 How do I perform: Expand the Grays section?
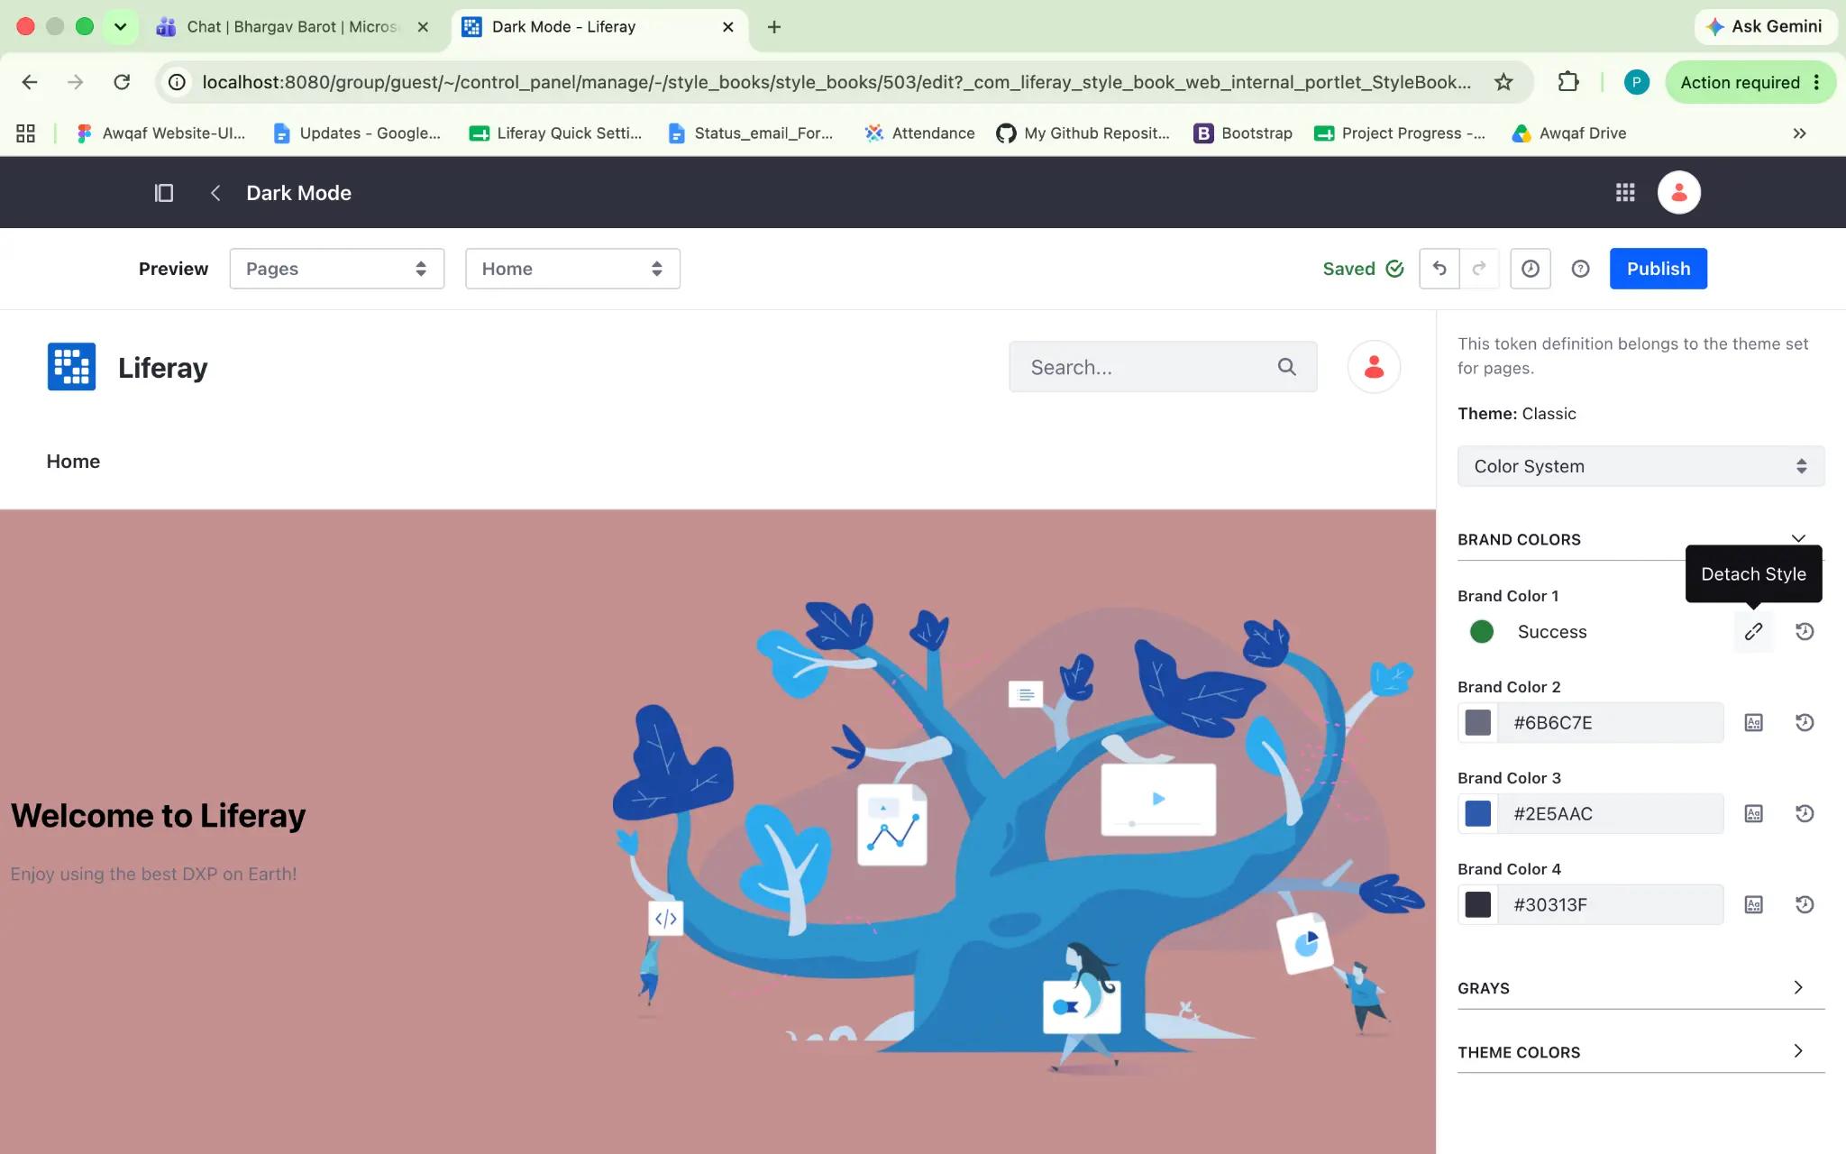(x=1640, y=988)
